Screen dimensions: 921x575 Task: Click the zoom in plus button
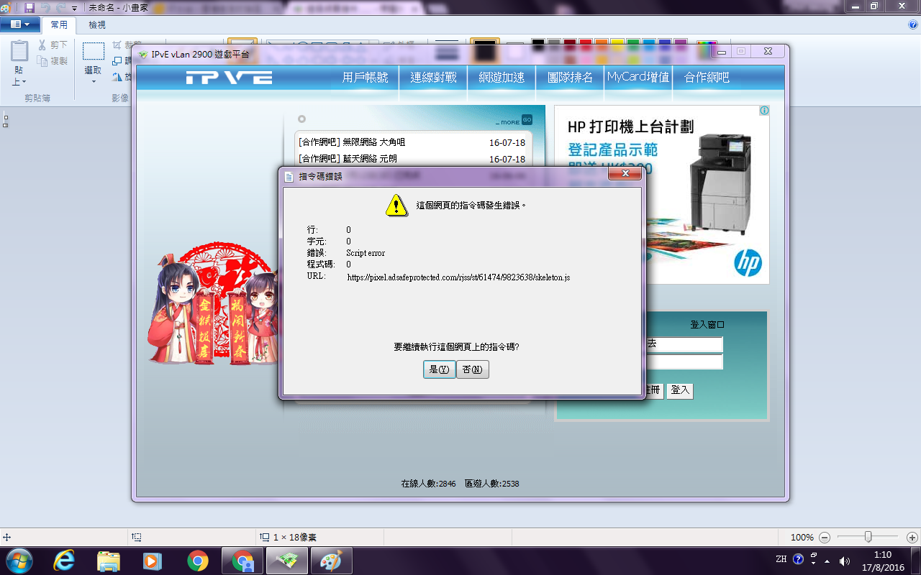[x=912, y=537]
